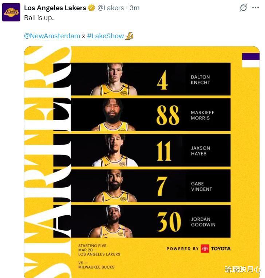Image resolution: width=265 pixels, height=278 pixels.
Task: Click the gold verified badge
Action: (x=91, y=8)
